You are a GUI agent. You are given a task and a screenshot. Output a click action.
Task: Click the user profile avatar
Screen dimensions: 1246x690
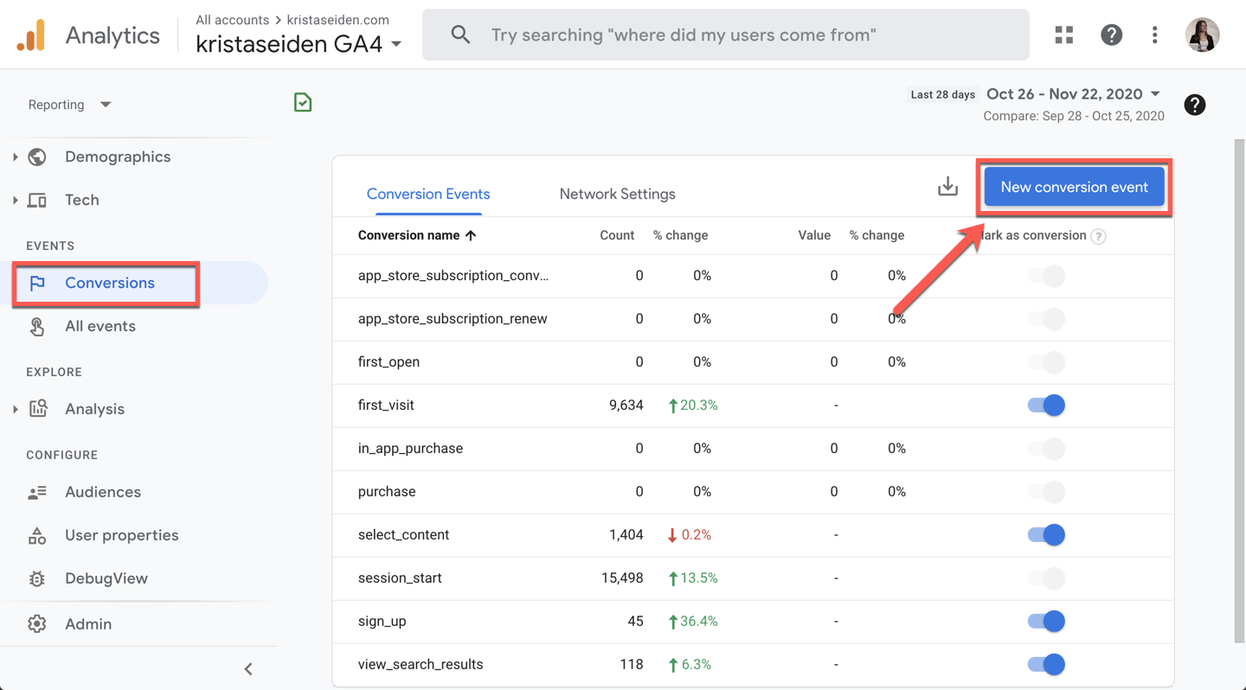[1202, 35]
